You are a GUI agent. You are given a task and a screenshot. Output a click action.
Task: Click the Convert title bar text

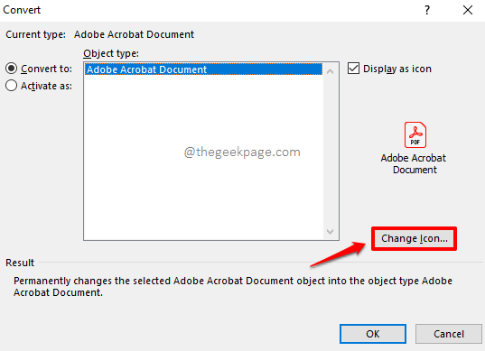tap(22, 10)
